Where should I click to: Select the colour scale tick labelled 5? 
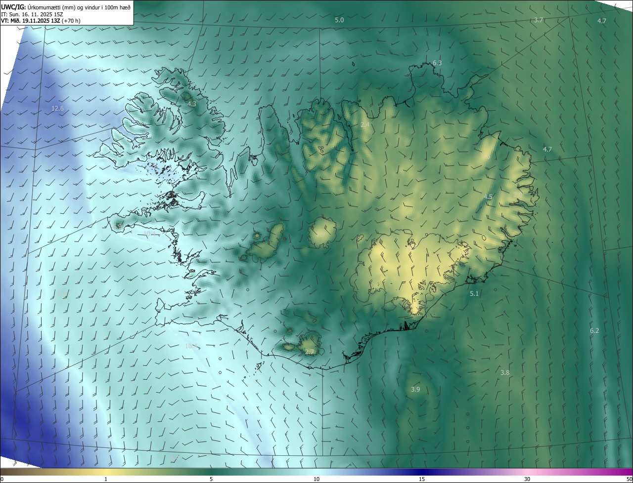pyautogui.click(x=211, y=479)
